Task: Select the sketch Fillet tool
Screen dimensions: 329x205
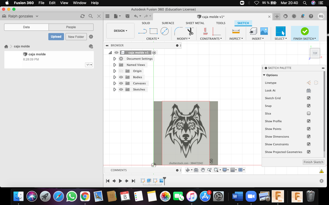Action: (178, 31)
